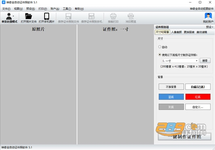Select 使用以下规格尺寸制作证件照 radio button
Image resolution: width=215 pixels, height=150 pixels.
tap(160, 55)
